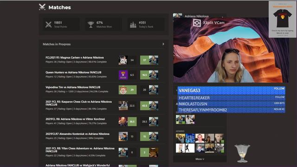
Task: Click VANEGAS3 follow alert bar
Action: click(x=231, y=90)
